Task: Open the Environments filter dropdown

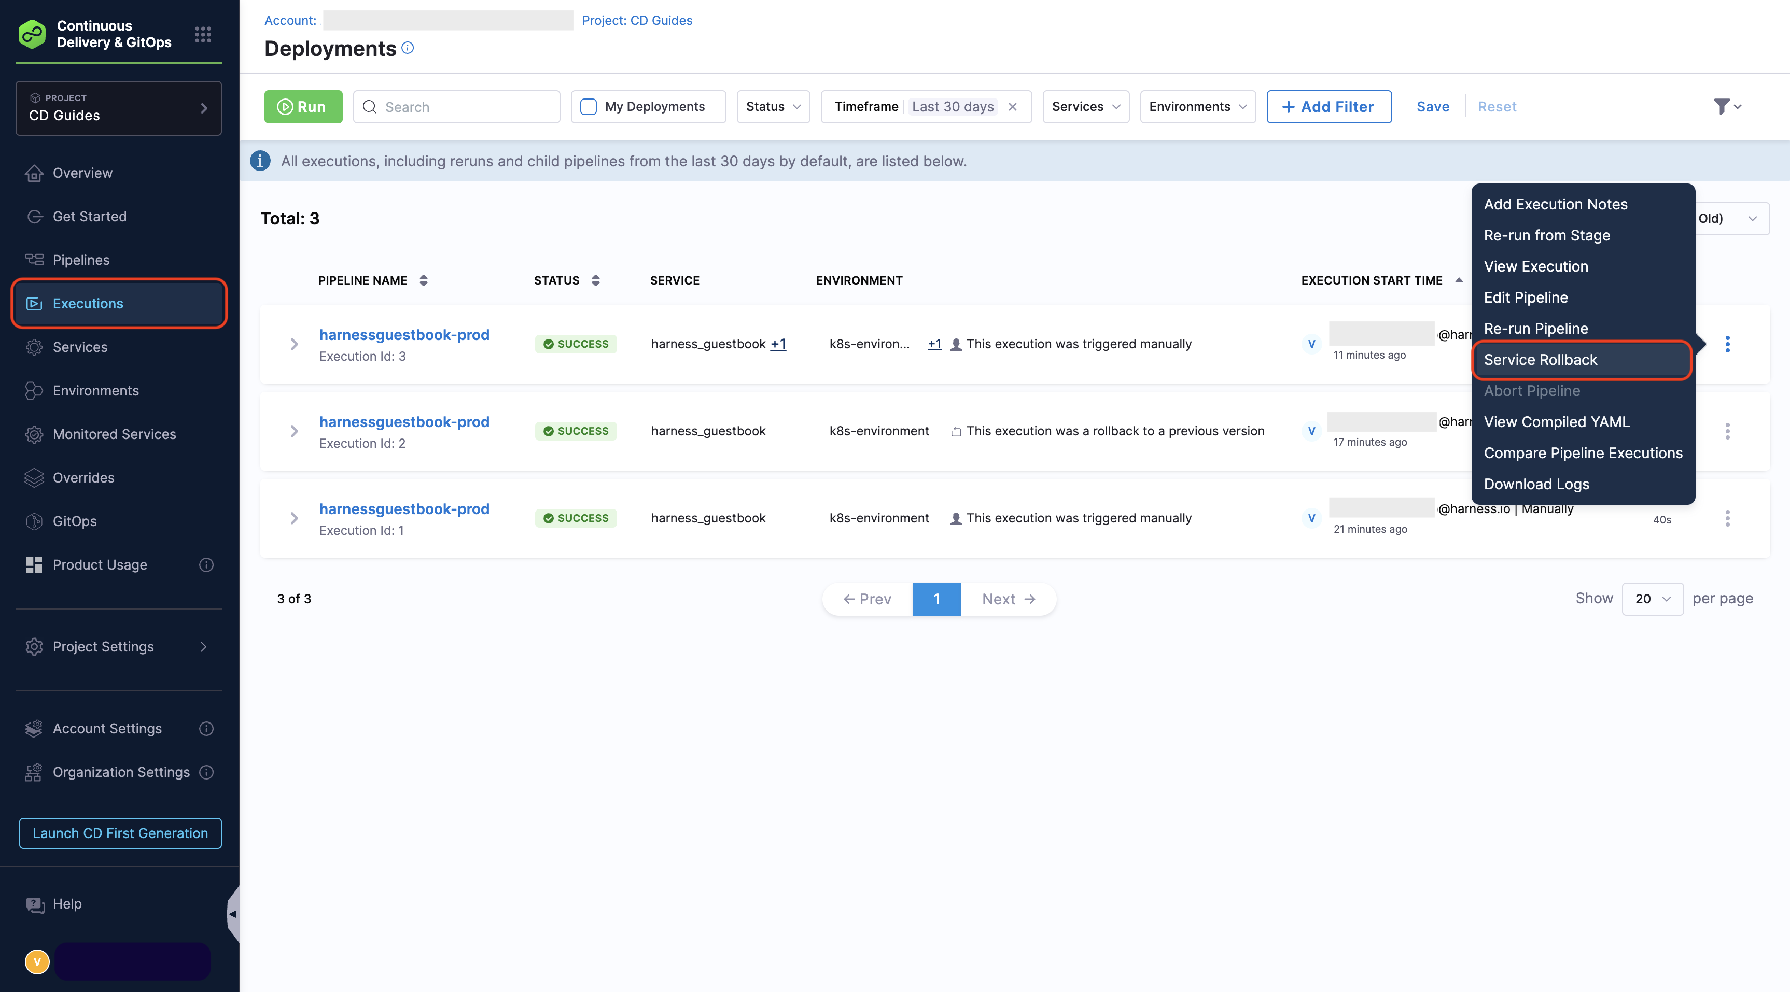Action: (1197, 106)
